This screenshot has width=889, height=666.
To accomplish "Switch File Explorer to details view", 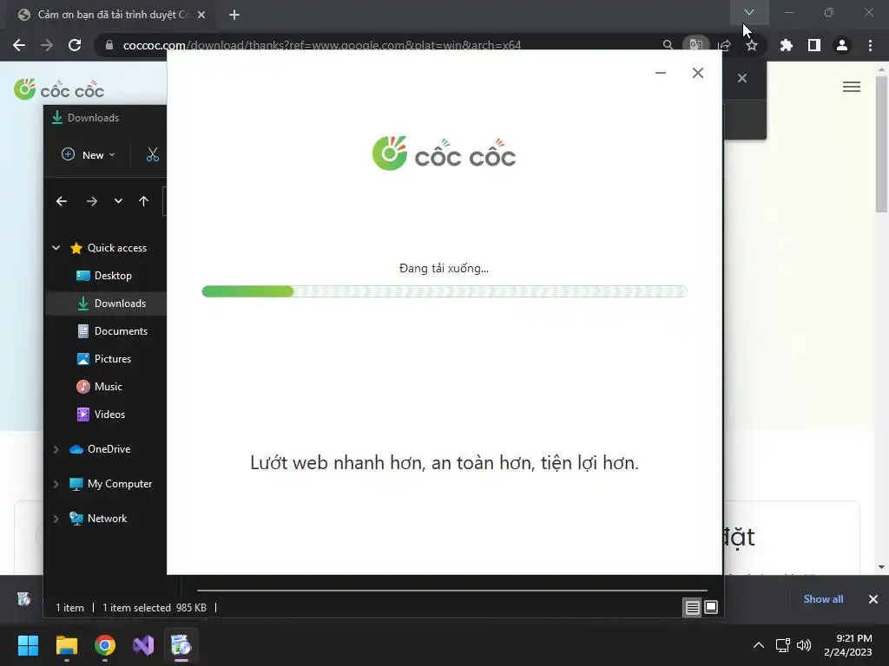I will [692, 608].
